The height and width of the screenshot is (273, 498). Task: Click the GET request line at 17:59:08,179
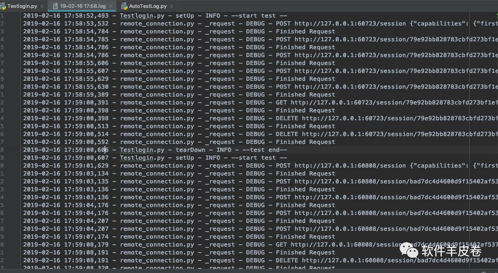261,244
